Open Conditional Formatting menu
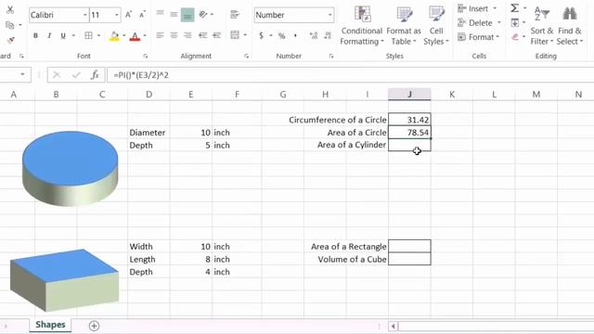594x334 pixels. click(x=362, y=25)
